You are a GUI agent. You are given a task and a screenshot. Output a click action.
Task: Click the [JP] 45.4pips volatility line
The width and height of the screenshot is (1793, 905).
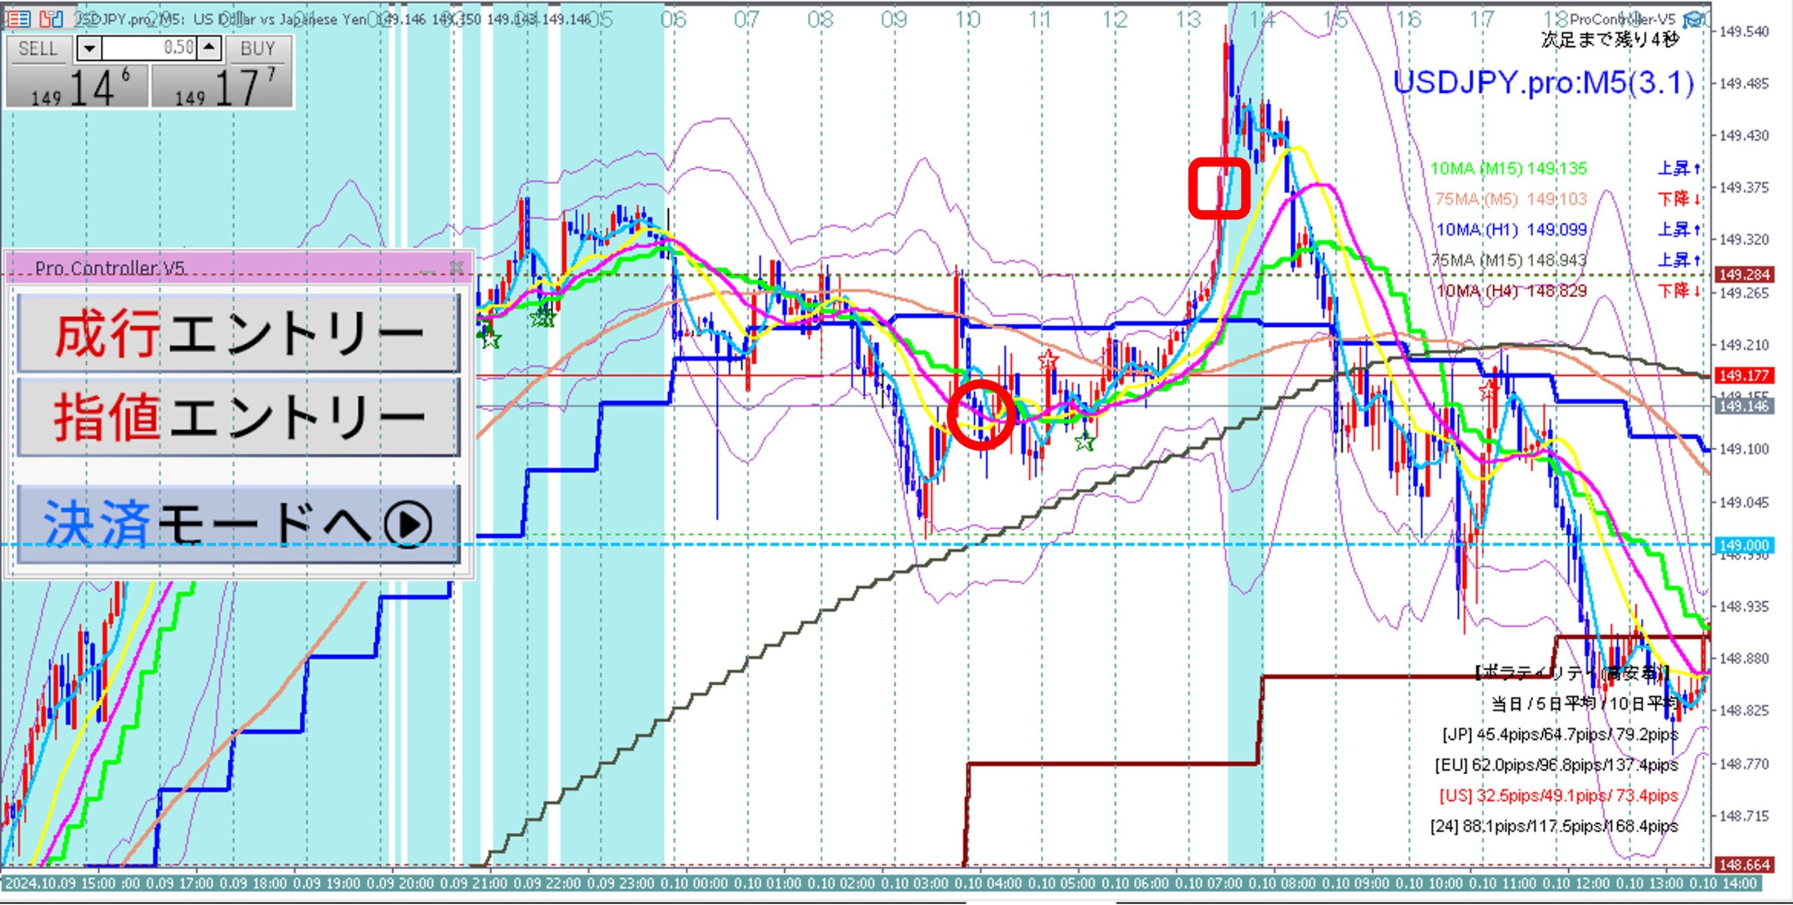pos(1560,735)
